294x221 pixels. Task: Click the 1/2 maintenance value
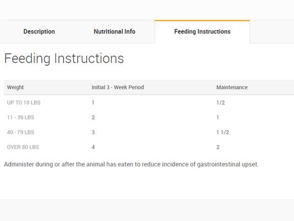(221, 103)
